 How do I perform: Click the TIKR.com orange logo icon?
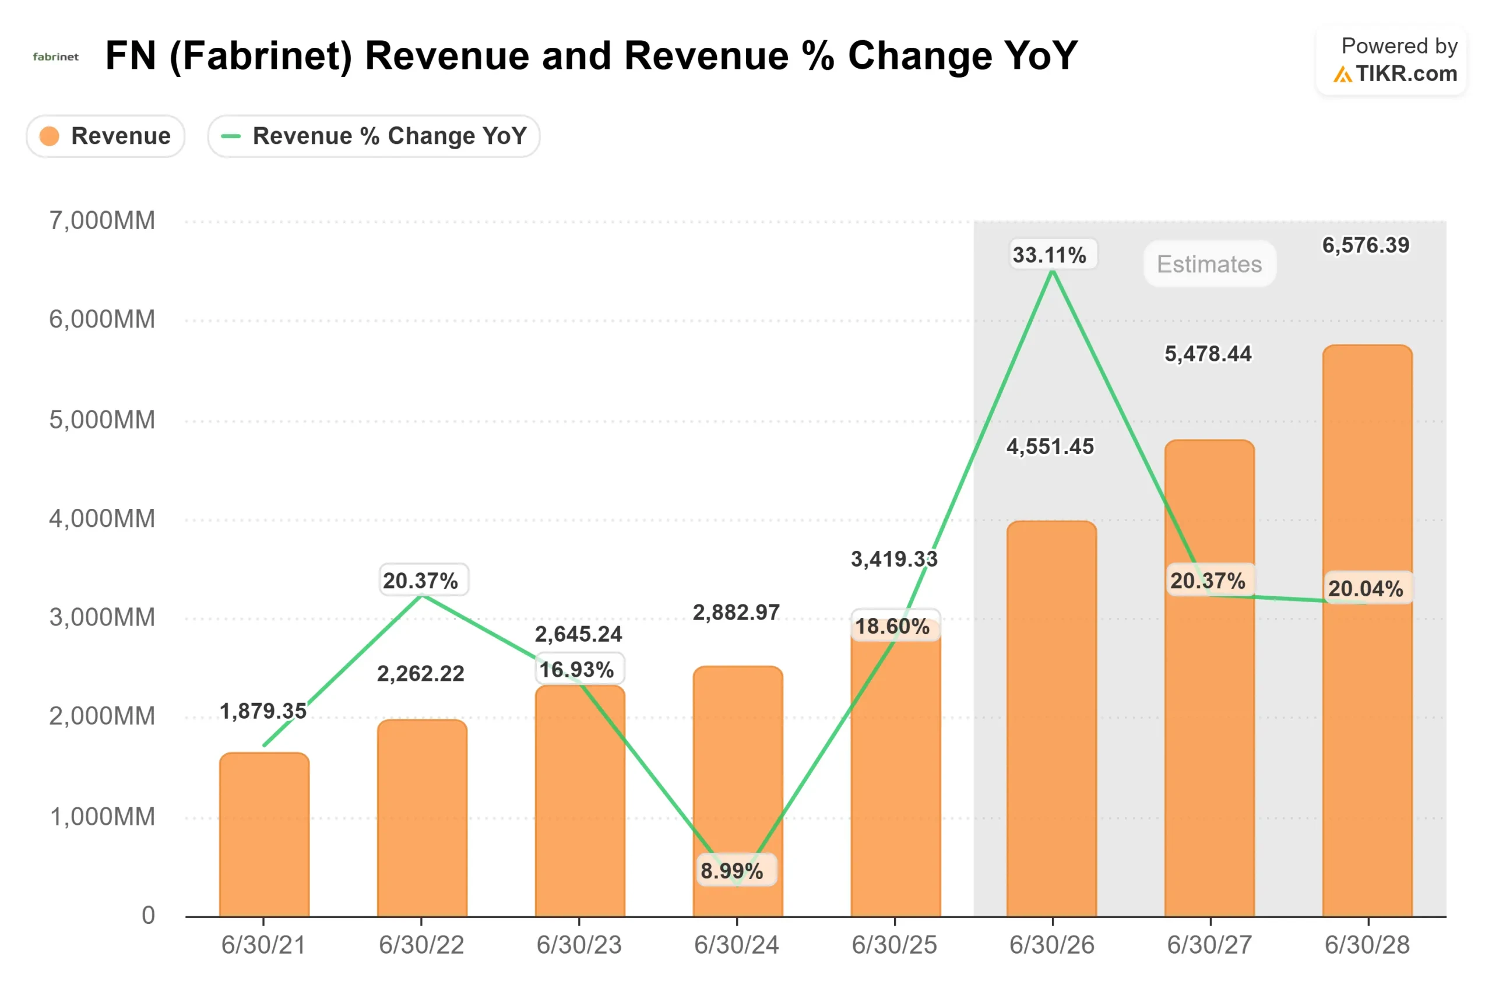click(x=1343, y=75)
